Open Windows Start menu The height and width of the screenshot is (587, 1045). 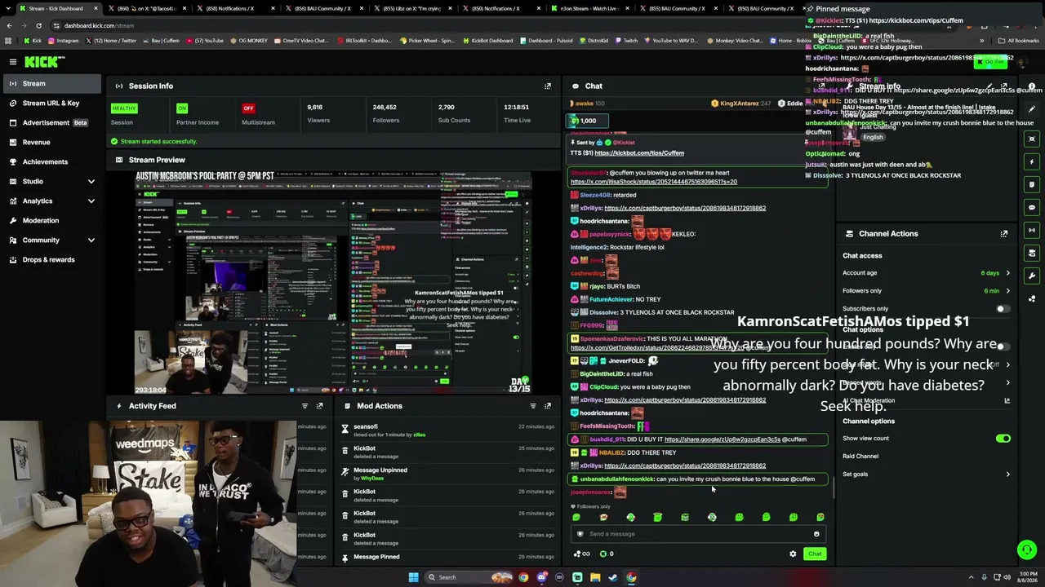413,577
